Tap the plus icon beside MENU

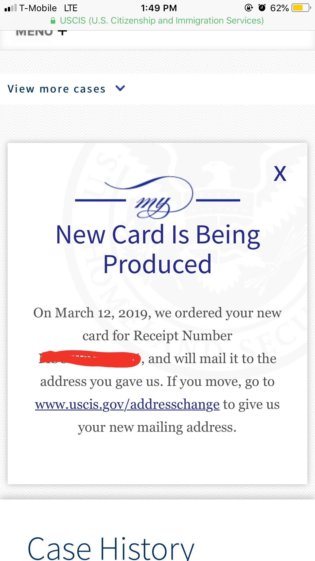(62, 33)
